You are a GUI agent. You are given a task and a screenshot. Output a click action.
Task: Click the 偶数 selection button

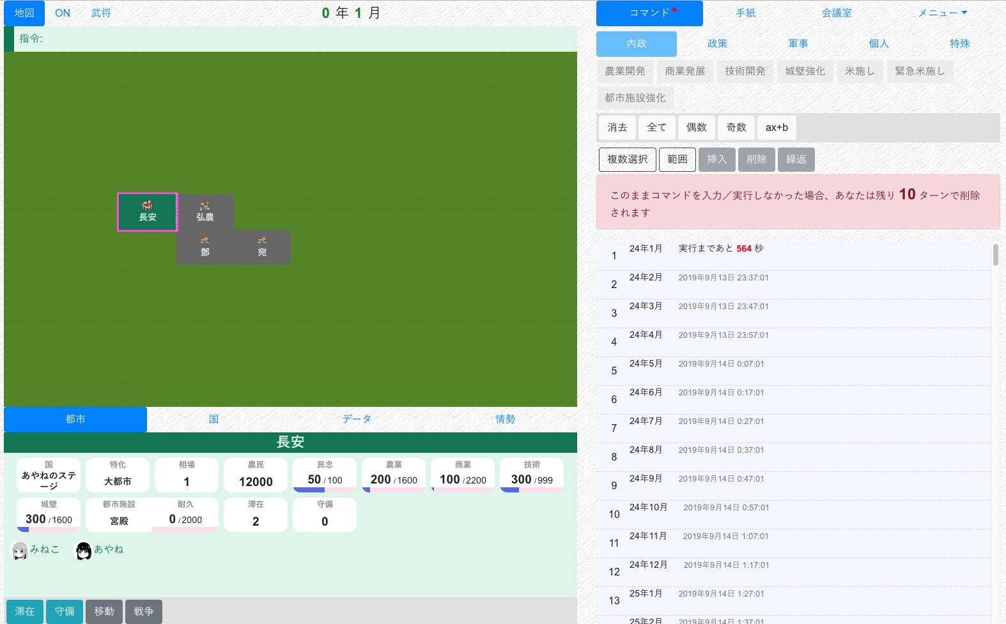pos(696,128)
